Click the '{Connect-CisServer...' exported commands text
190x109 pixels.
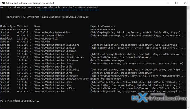click(135, 45)
